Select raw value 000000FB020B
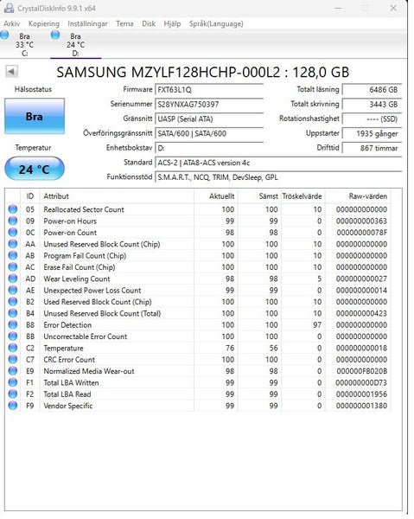This screenshot has width=414, height=519. (x=362, y=371)
